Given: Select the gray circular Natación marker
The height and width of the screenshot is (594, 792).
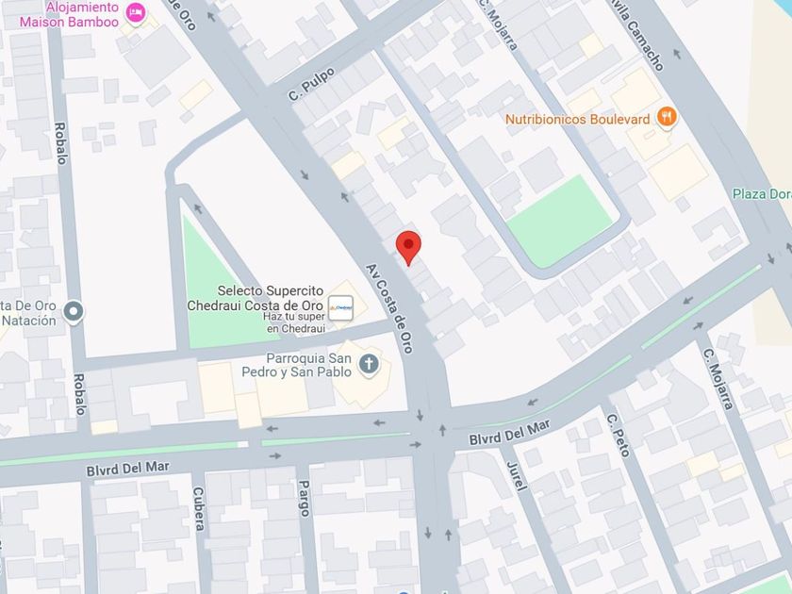Looking at the screenshot, I should coord(74,312).
